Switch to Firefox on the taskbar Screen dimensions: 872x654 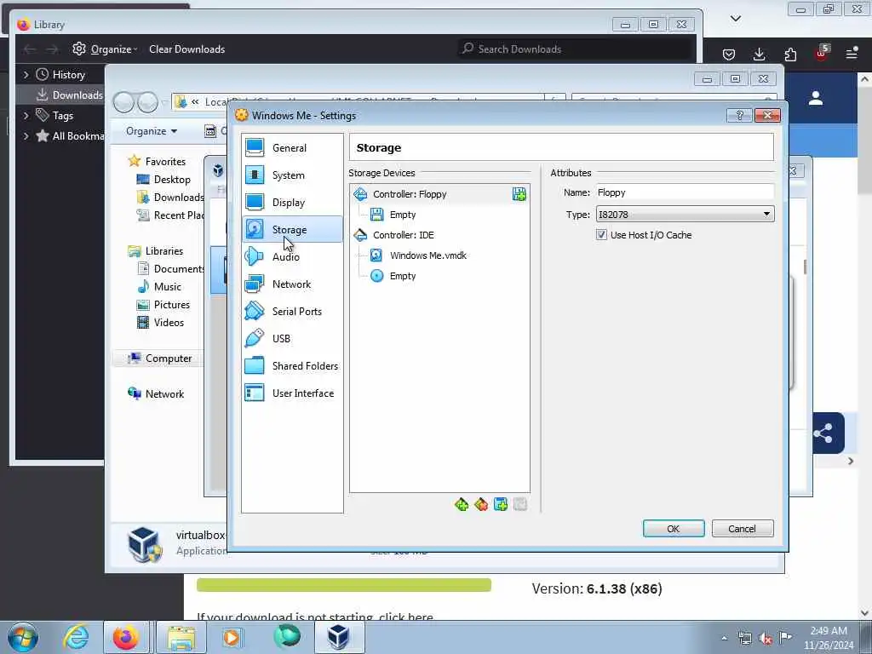(x=126, y=637)
